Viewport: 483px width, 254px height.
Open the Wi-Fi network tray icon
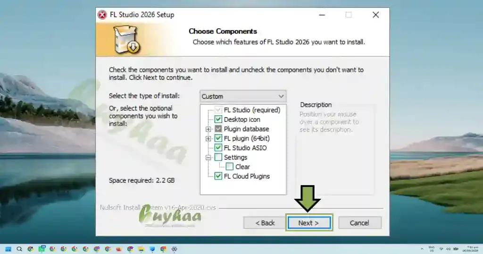pyautogui.click(x=441, y=249)
